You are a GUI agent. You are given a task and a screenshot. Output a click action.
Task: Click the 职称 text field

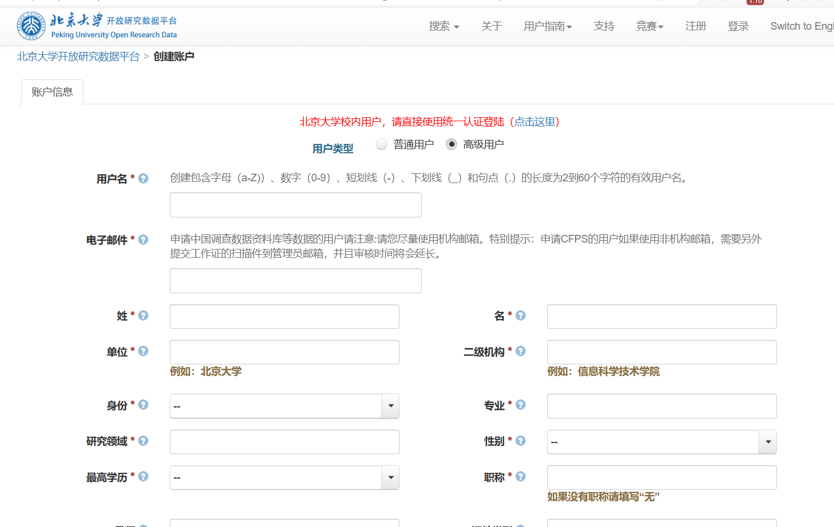pos(661,477)
